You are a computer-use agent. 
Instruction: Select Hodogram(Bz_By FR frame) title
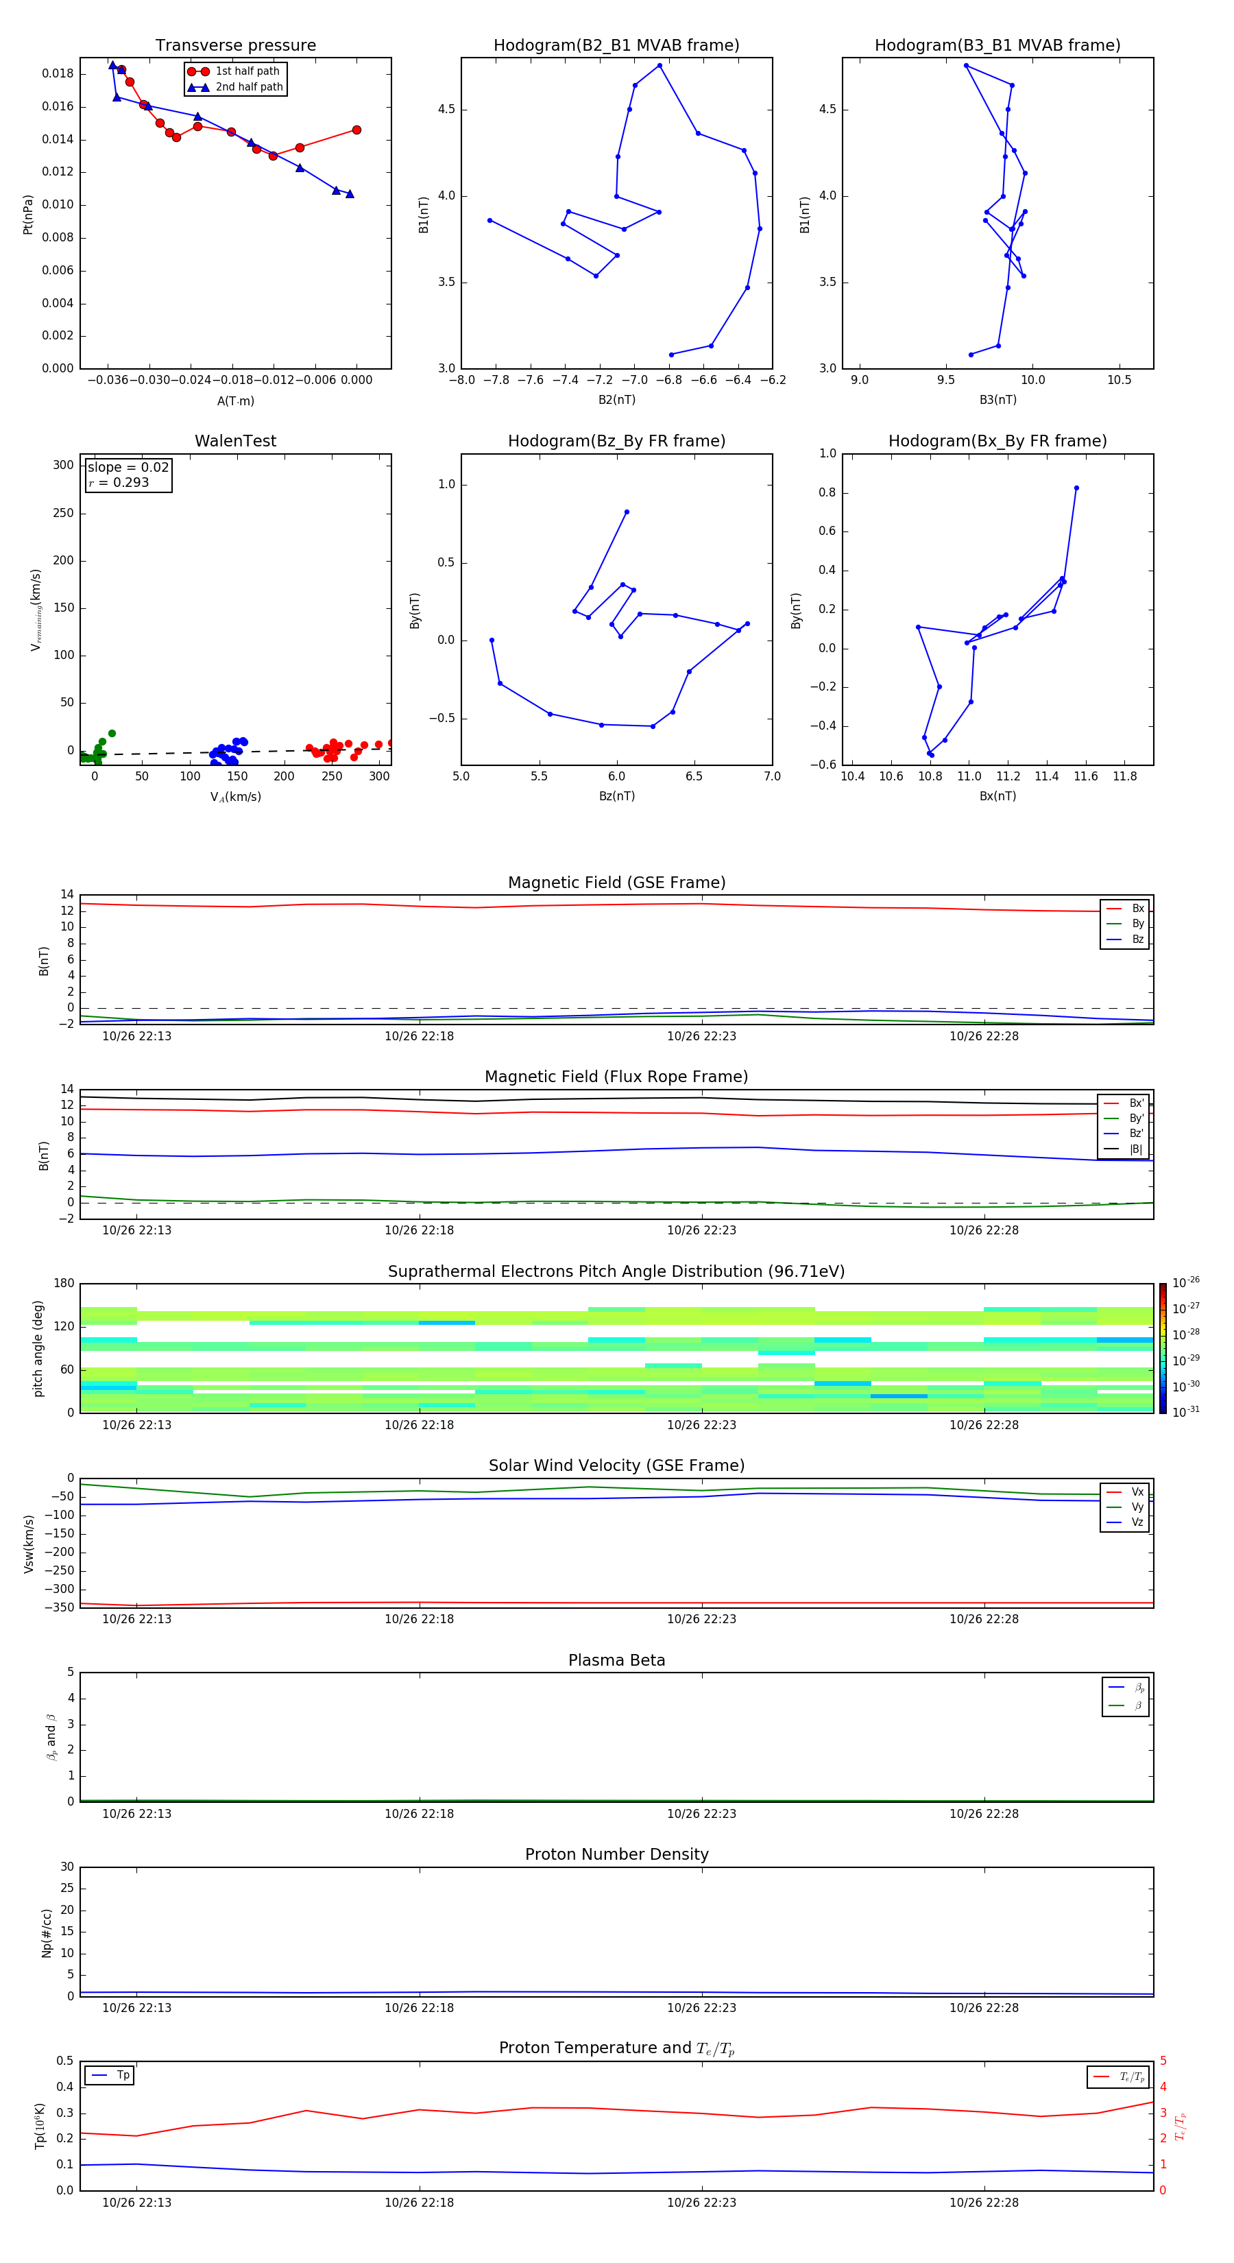click(x=616, y=441)
